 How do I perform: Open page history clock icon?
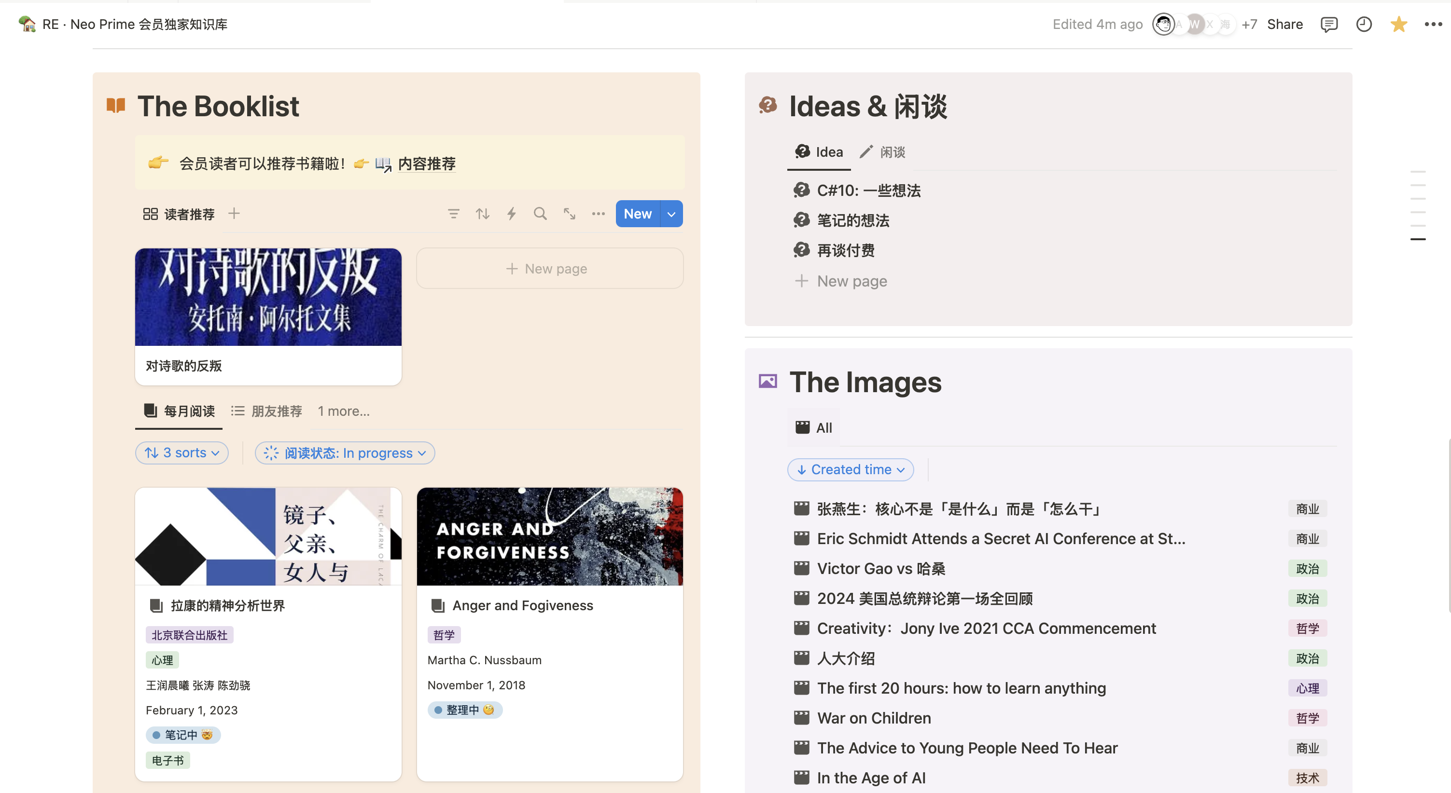pyautogui.click(x=1364, y=24)
